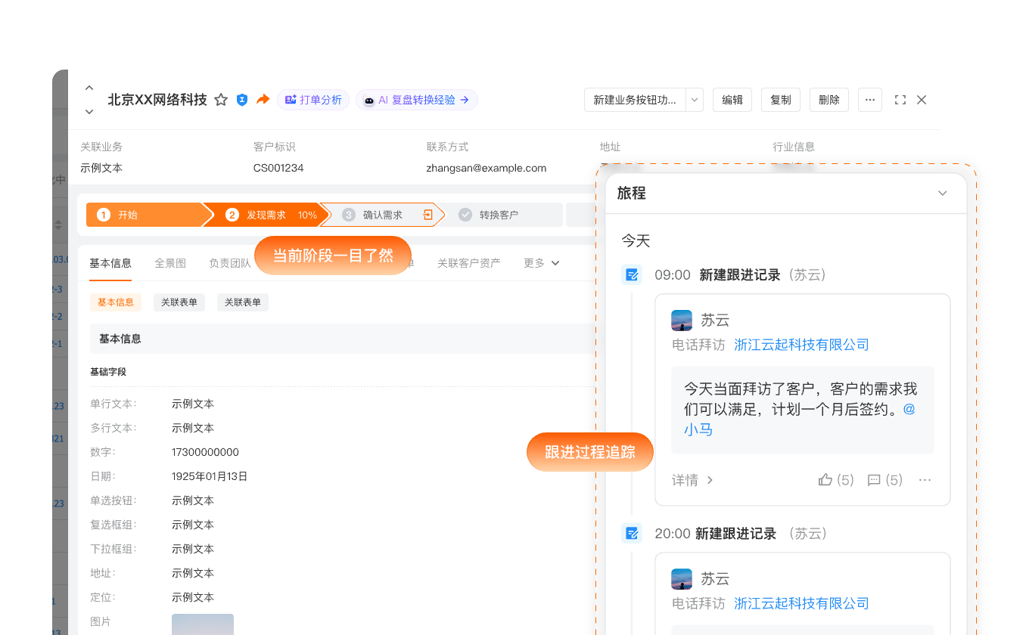1029x635 pixels.
Task: Open 详情 of the 09:00 record
Action: coord(693,480)
